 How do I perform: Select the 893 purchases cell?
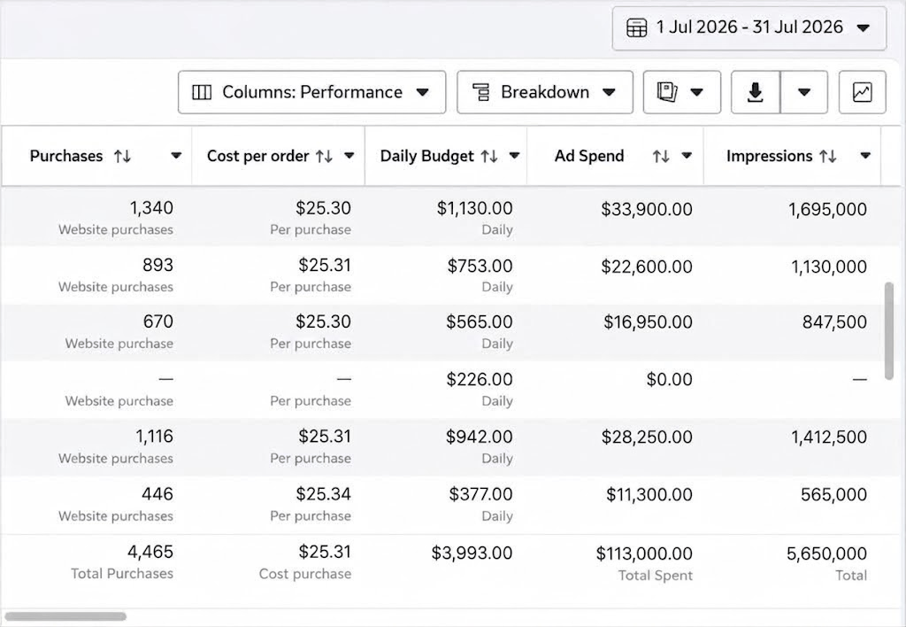157,265
